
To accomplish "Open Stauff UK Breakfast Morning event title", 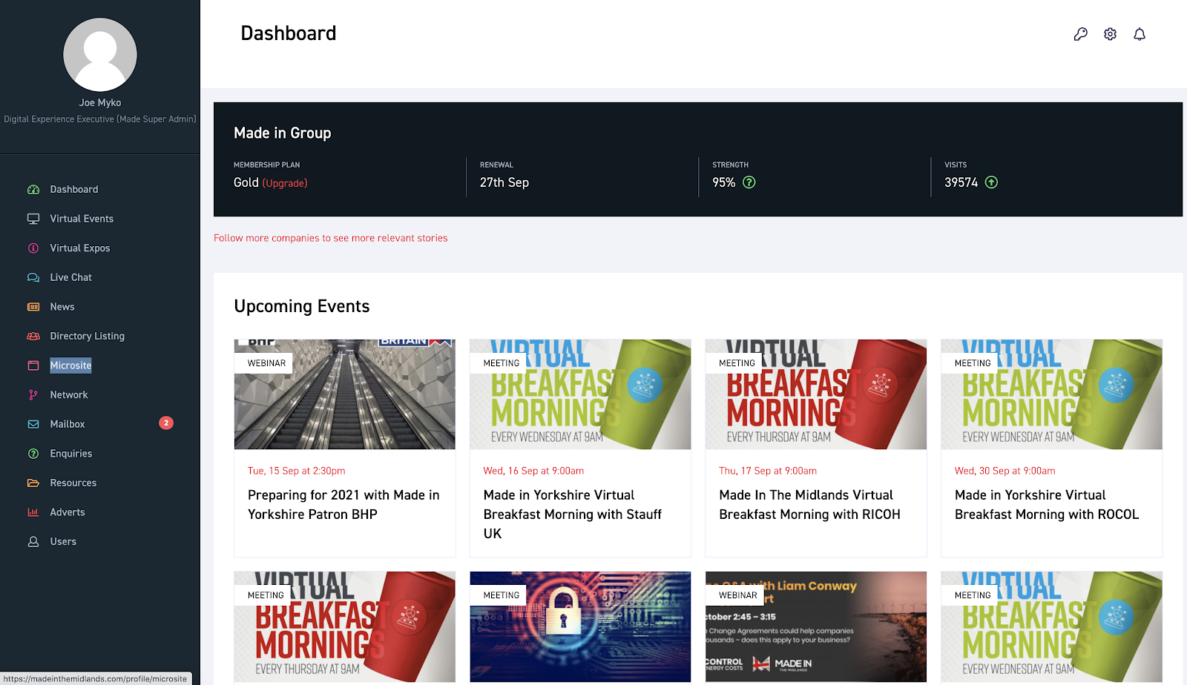I will [x=573, y=514].
